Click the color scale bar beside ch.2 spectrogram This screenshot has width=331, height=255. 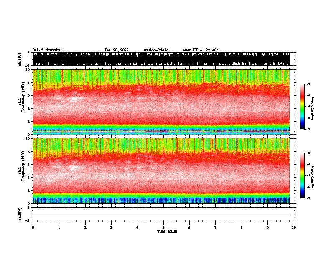click(303, 175)
